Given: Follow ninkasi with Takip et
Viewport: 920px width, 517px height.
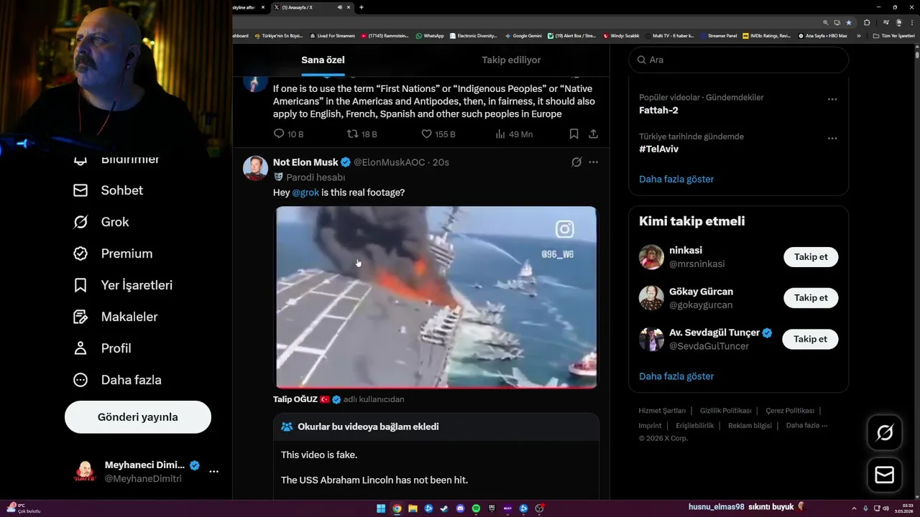Looking at the screenshot, I should (810, 257).
